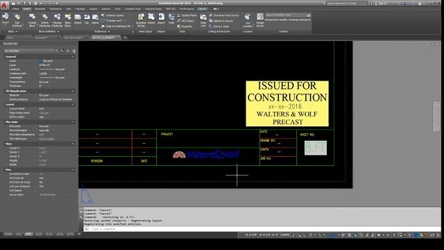Collapse the Plot style section
The height and width of the screenshot is (250, 444).
73,122
